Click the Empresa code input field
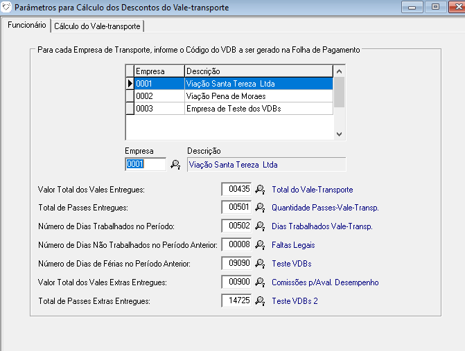465x351 pixels. (x=146, y=165)
